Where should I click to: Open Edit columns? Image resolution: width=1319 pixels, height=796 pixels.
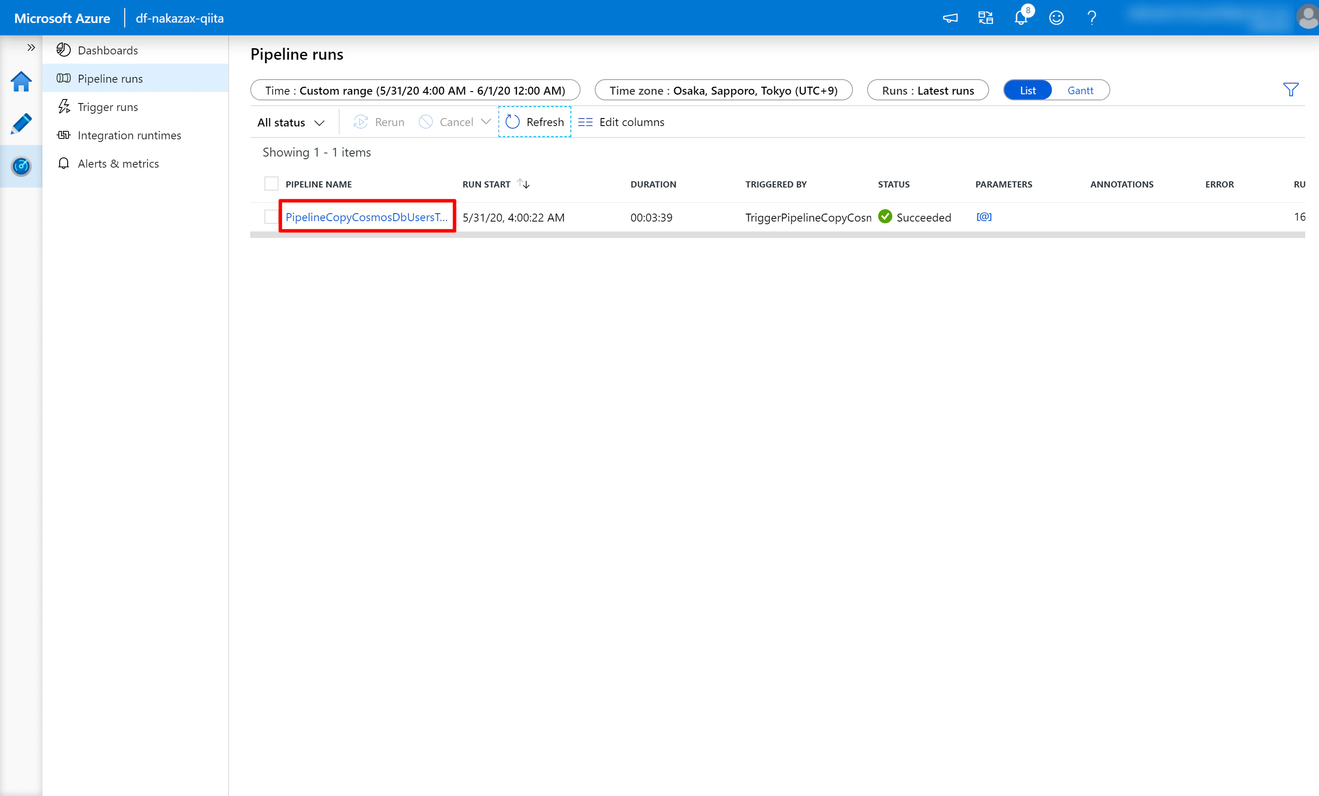click(x=621, y=122)
